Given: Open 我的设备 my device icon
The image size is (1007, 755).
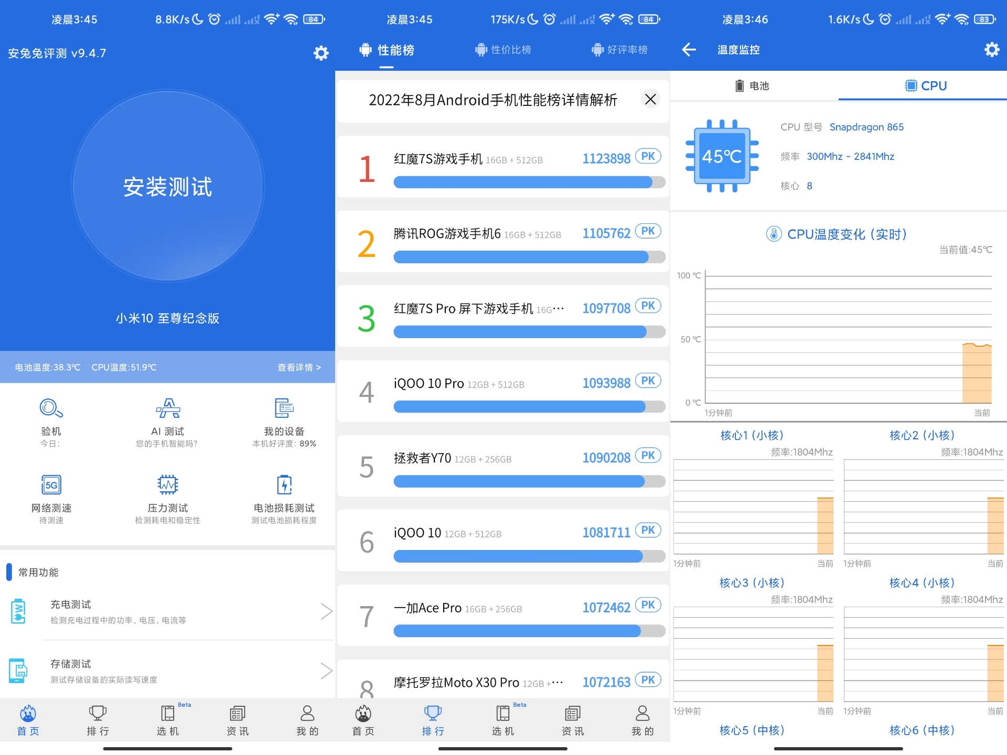Looking at the screenshot, I should [284, 408].
